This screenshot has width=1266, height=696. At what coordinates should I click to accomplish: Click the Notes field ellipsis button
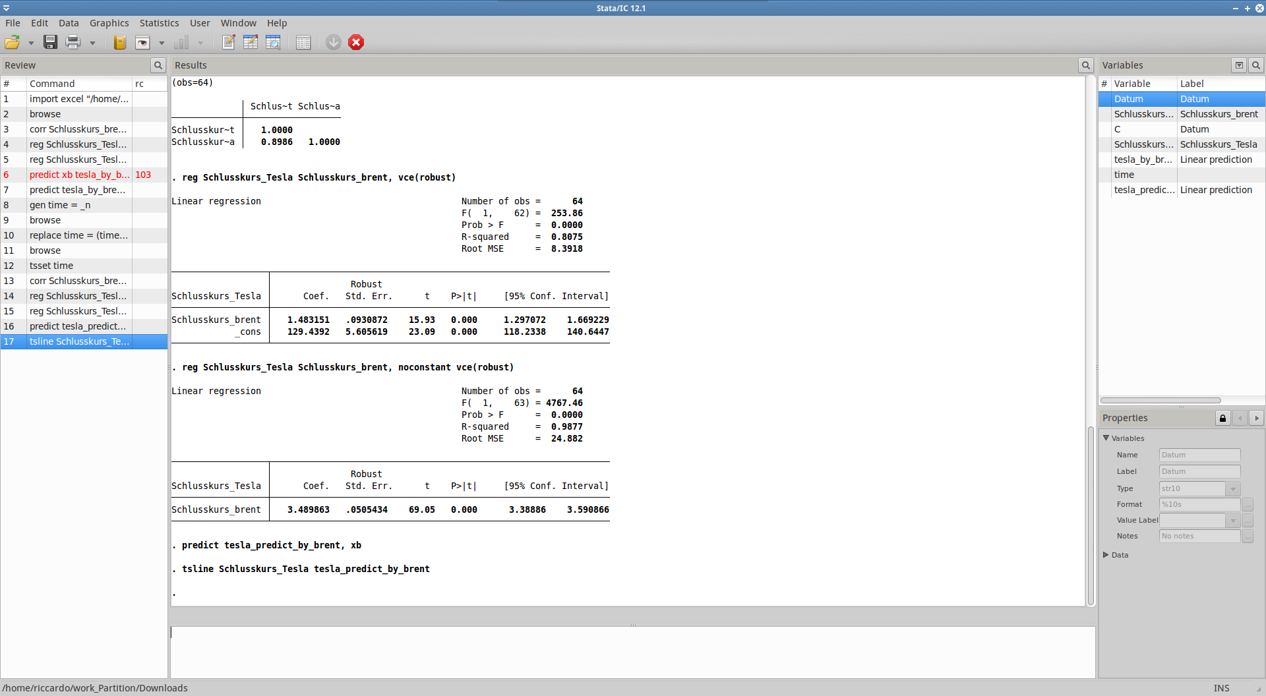tap(1248, 536)
